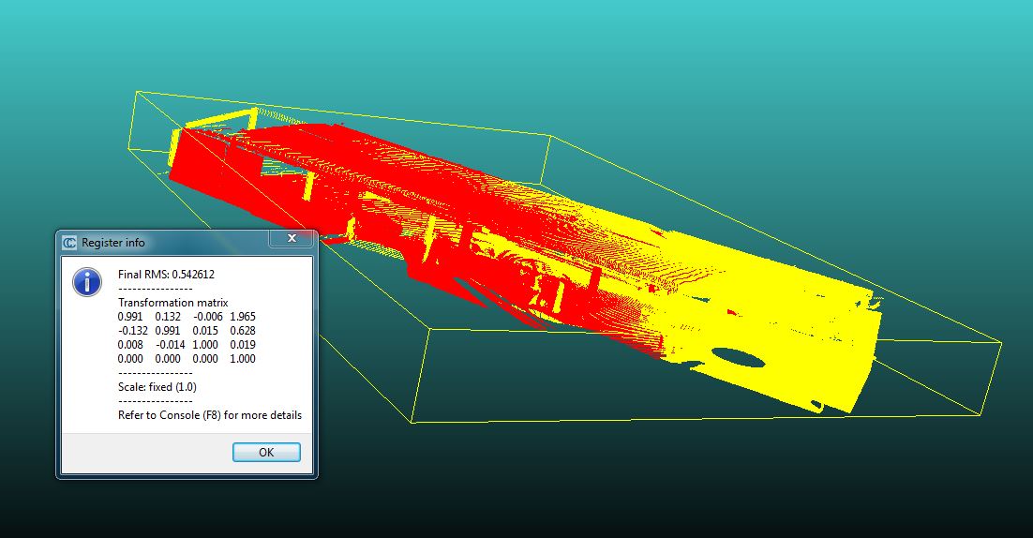Image resolution: width=1033 pixels, height=538 pixels.
Task: Click the Transformation matrix label
Action: coord(172,303)
